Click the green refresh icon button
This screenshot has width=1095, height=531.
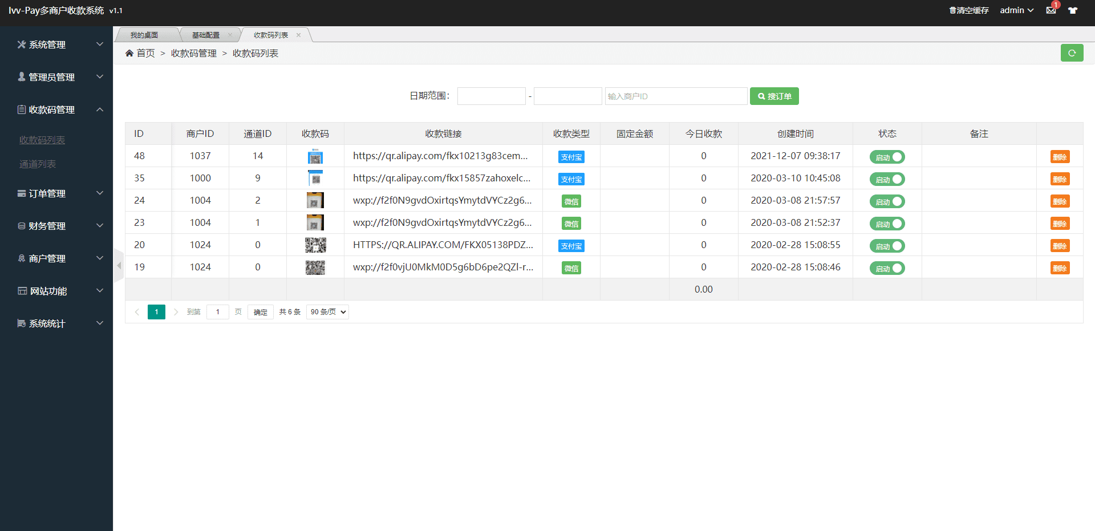1072,53
